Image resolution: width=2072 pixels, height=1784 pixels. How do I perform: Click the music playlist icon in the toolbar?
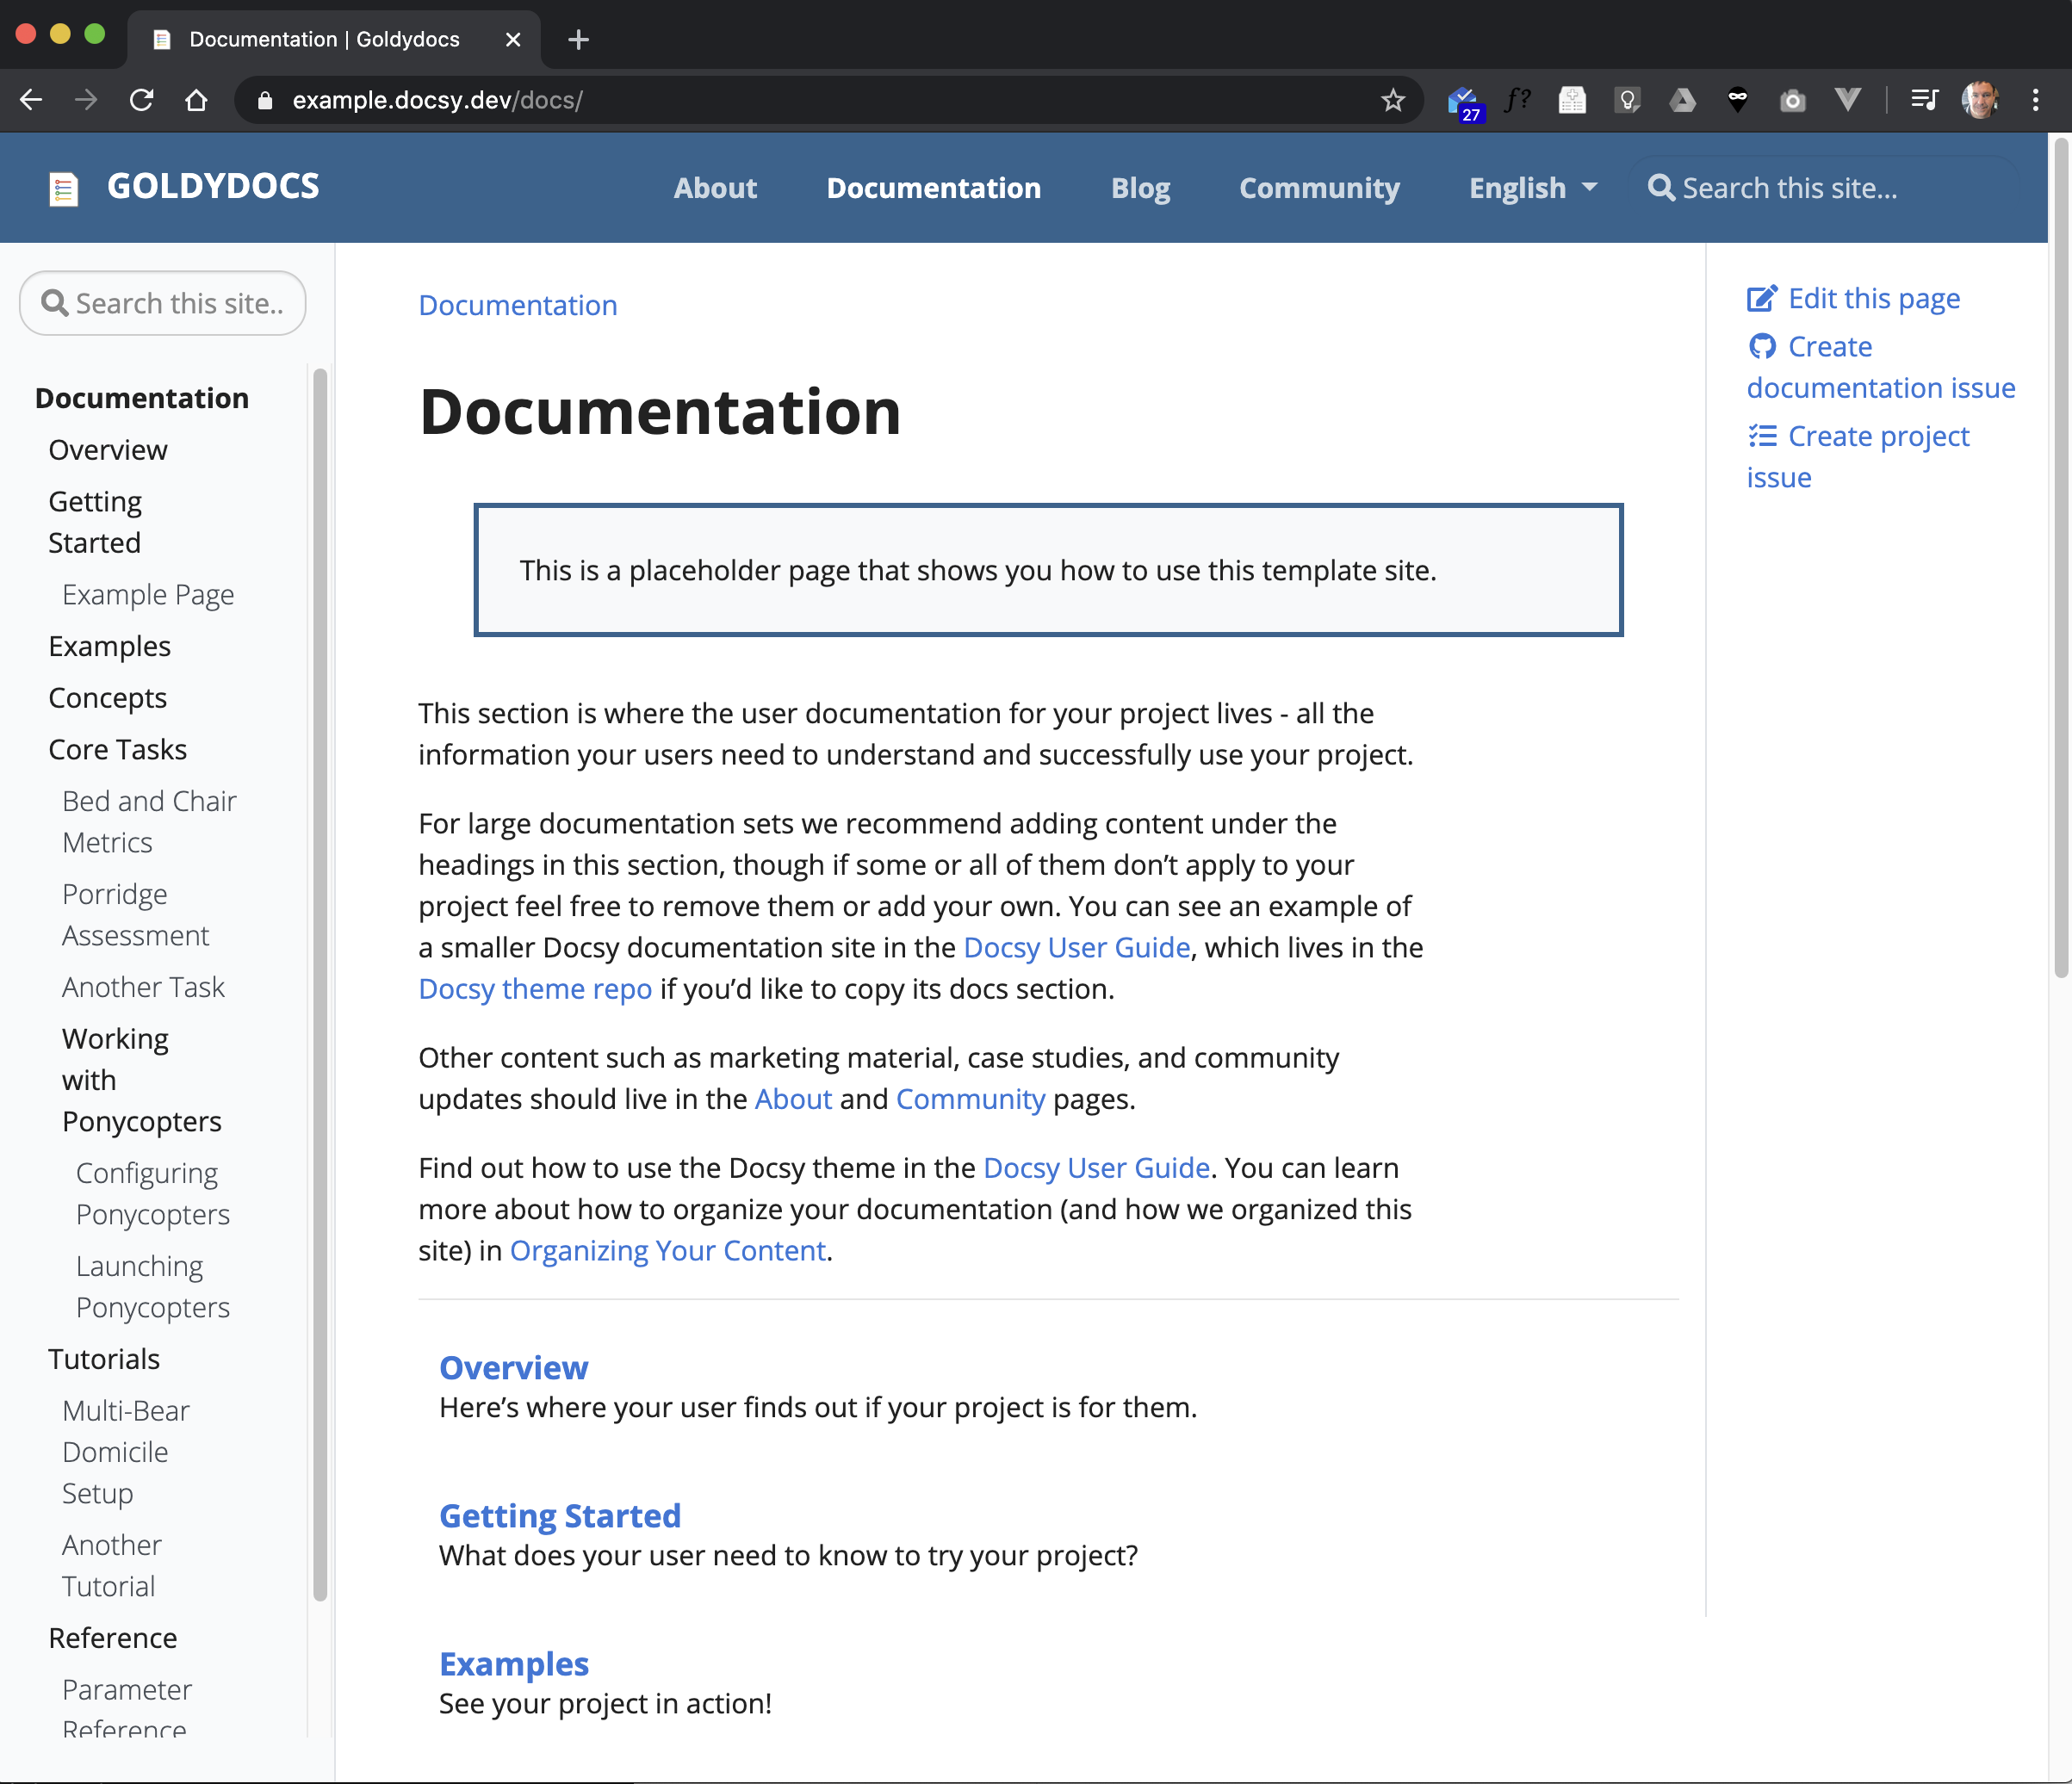pos(1923,100)
